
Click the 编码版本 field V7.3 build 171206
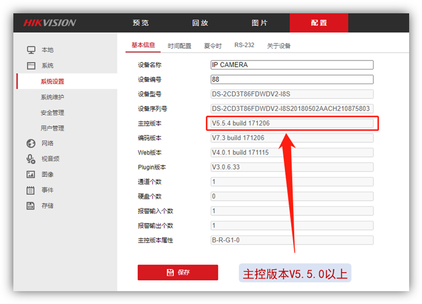pyautogui.click(x=292, y=138)
